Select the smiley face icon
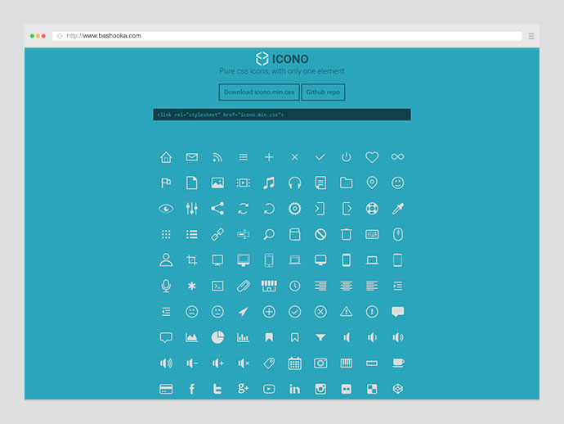The width and height of the screenshot is (564, 424). click(x=397, y=183)
